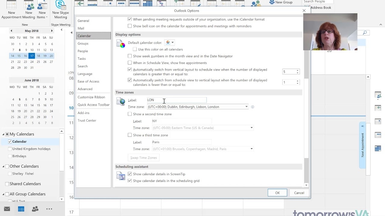Collapse the All Group Calendars group
This screenshot has width=385, height=216.
(3, 194)
